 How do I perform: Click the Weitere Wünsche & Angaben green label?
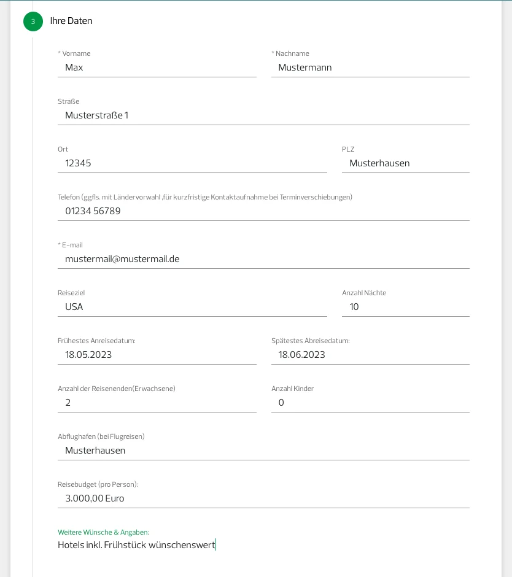coord(103,532)
